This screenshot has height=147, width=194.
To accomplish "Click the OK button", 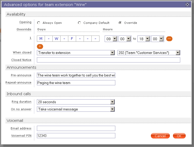I will 179,136.
